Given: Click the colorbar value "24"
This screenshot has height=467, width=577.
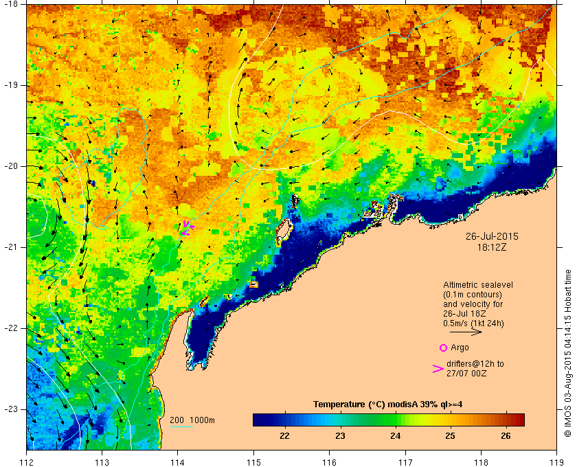Looking at the screenshot, I should [x=396, y=436].
